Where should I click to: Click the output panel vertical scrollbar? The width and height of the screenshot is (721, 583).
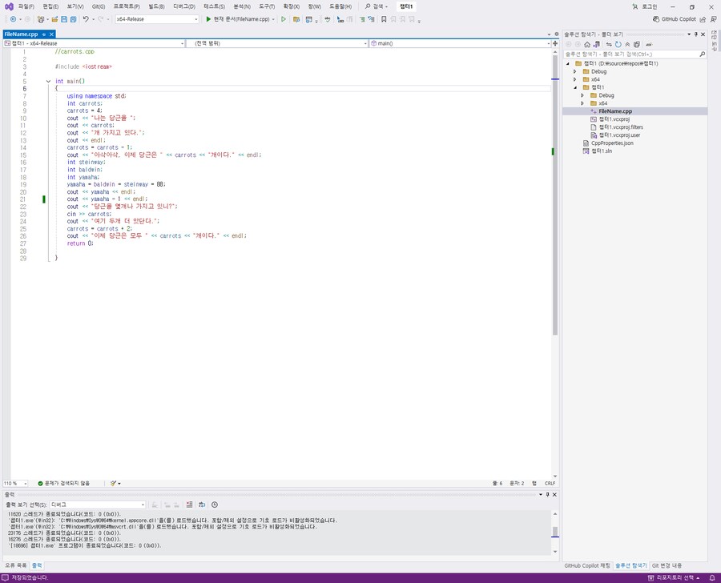555,533
